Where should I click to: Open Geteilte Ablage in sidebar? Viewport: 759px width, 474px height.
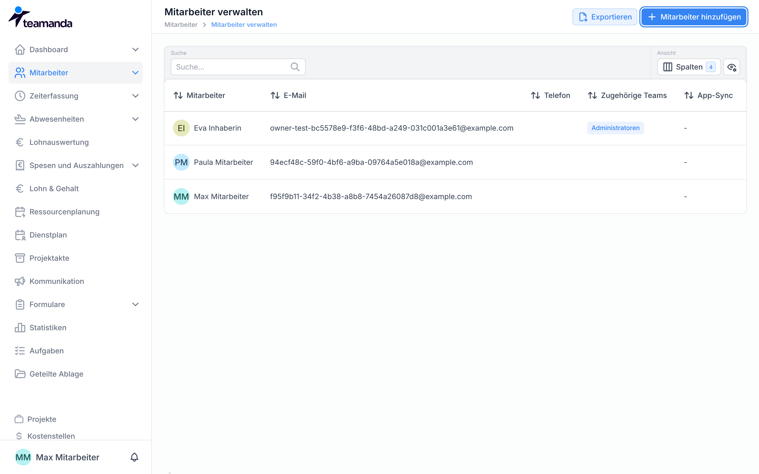click(76, 374)
